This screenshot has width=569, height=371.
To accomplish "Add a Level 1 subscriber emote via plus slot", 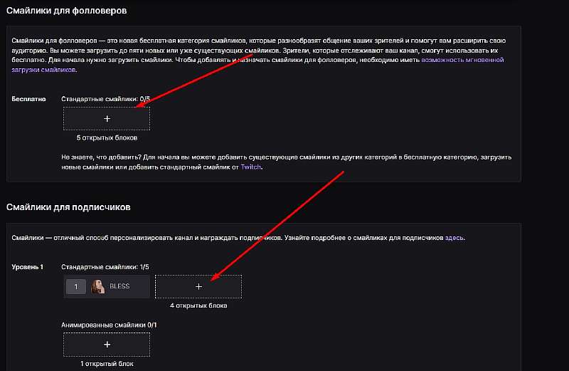I will 198,286.
